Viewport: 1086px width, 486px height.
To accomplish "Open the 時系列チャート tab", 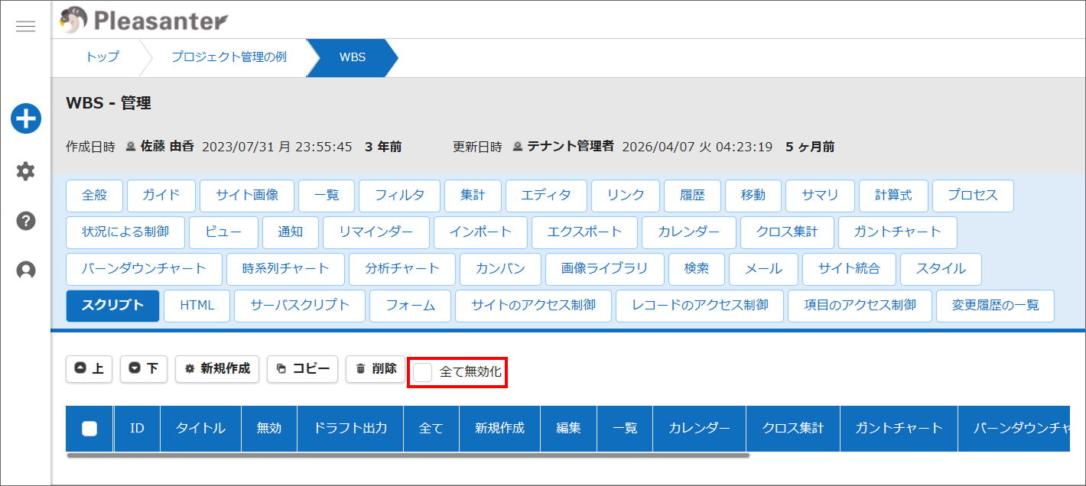I will pos(285,269).
